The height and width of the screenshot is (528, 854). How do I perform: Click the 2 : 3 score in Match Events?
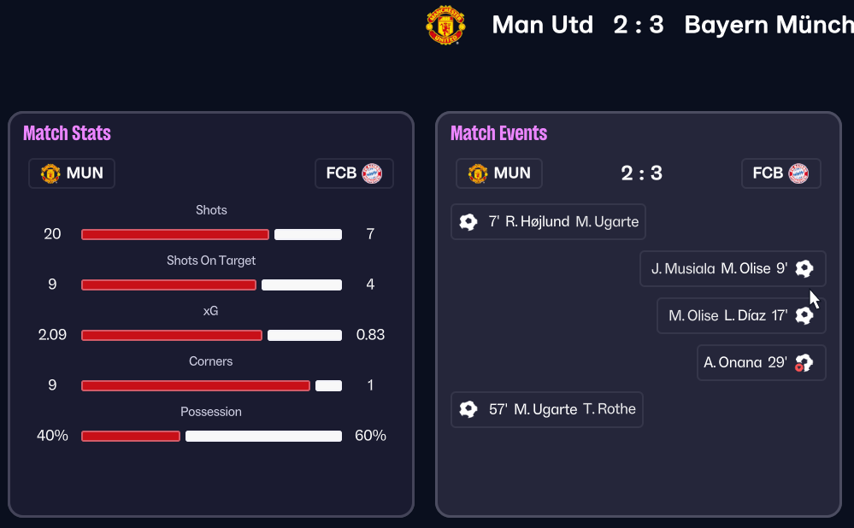641,173
